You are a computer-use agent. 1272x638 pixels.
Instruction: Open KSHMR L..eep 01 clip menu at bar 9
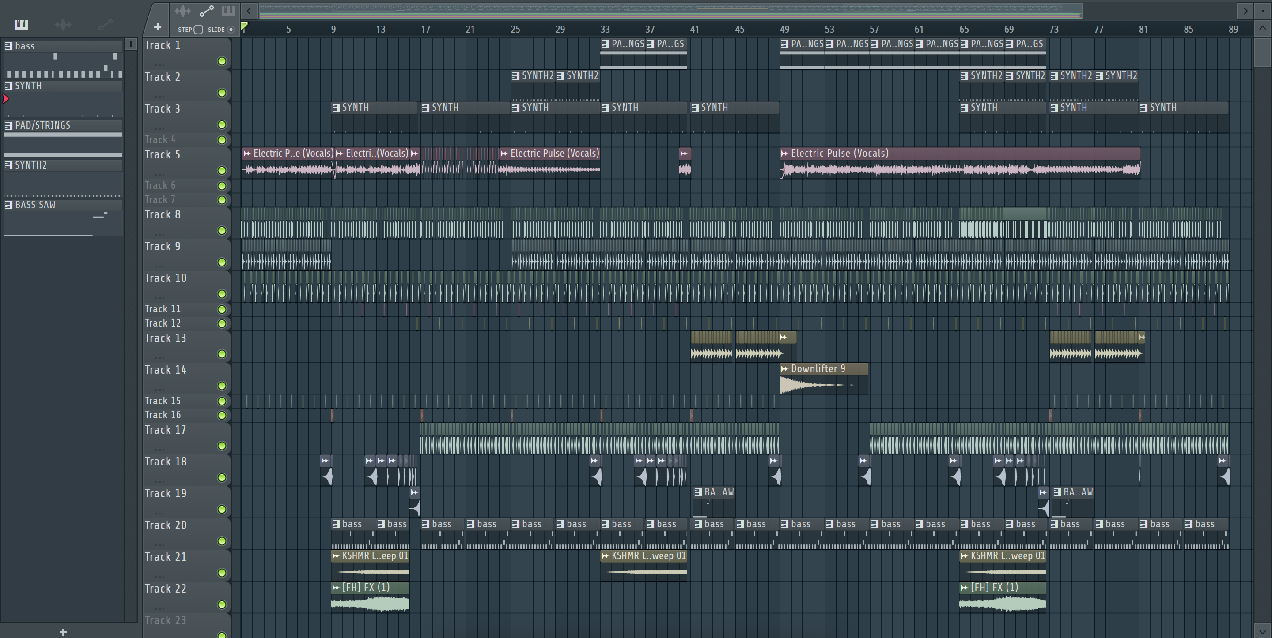click(336, 555)
